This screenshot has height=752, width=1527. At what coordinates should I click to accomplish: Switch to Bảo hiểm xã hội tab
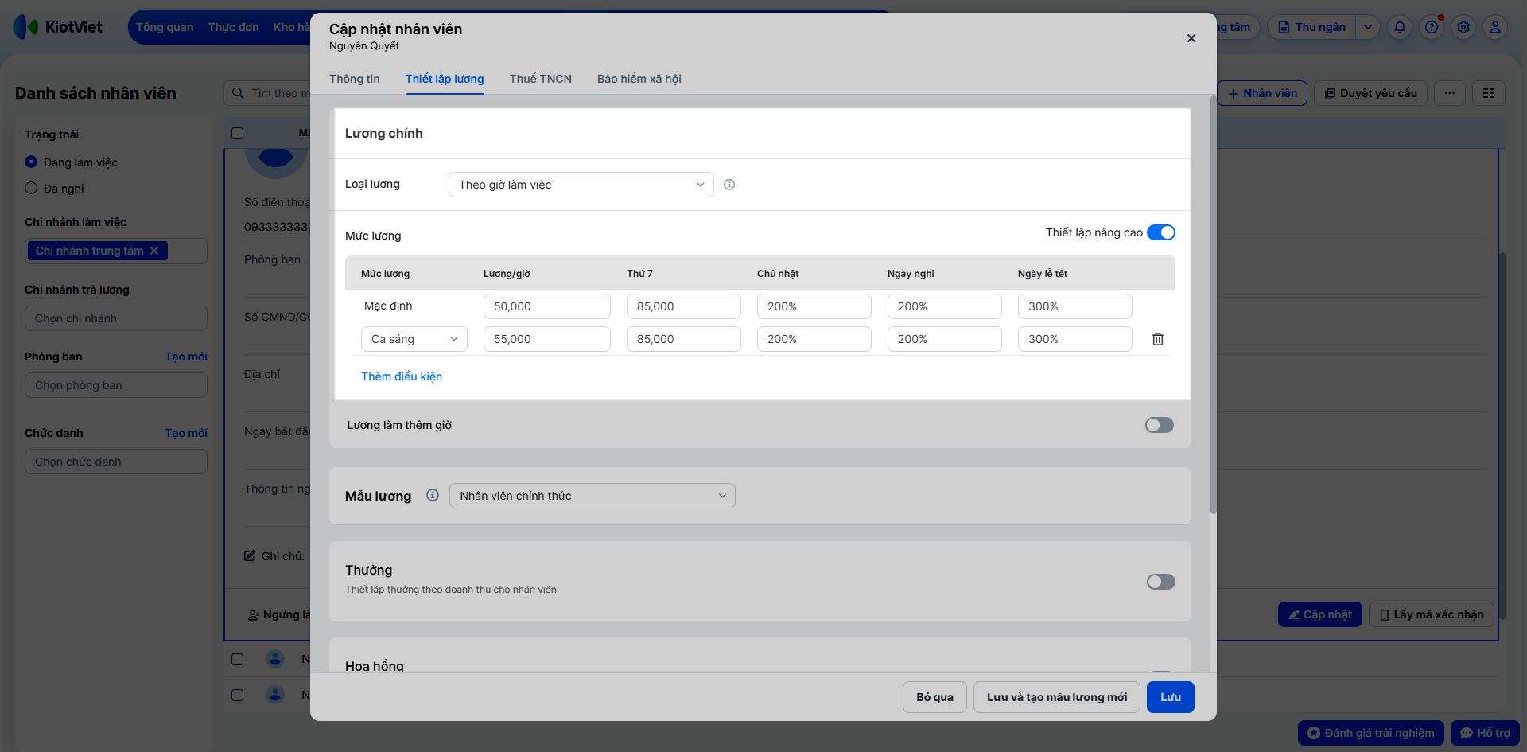tap(639, 79)
